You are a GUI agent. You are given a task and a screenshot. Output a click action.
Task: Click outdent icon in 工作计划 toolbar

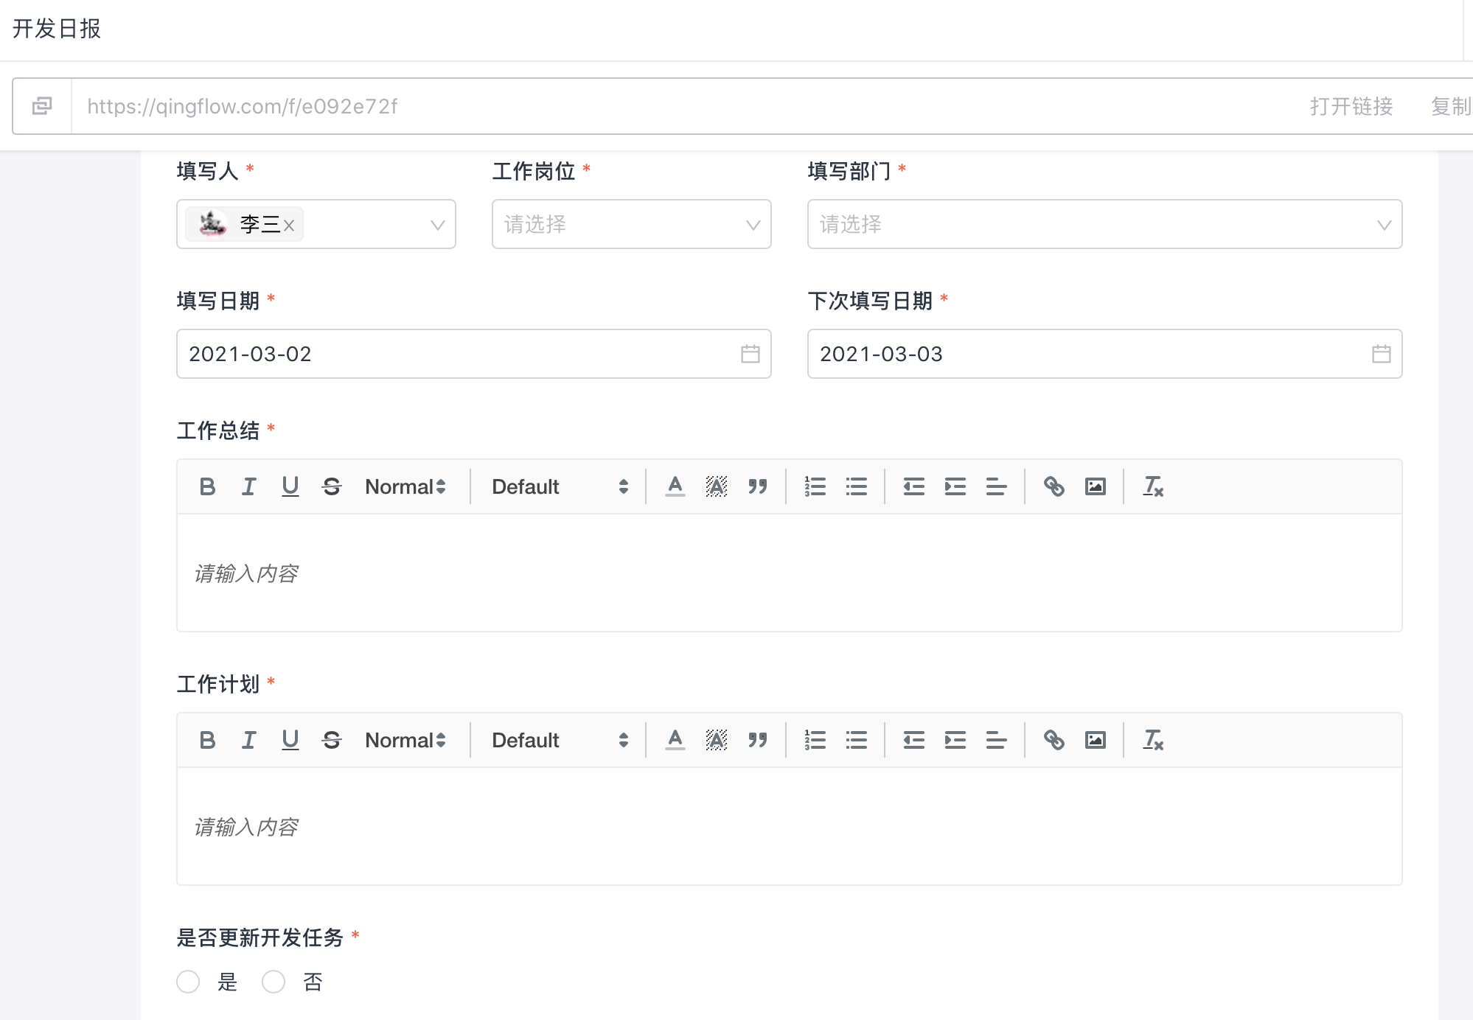913,740
